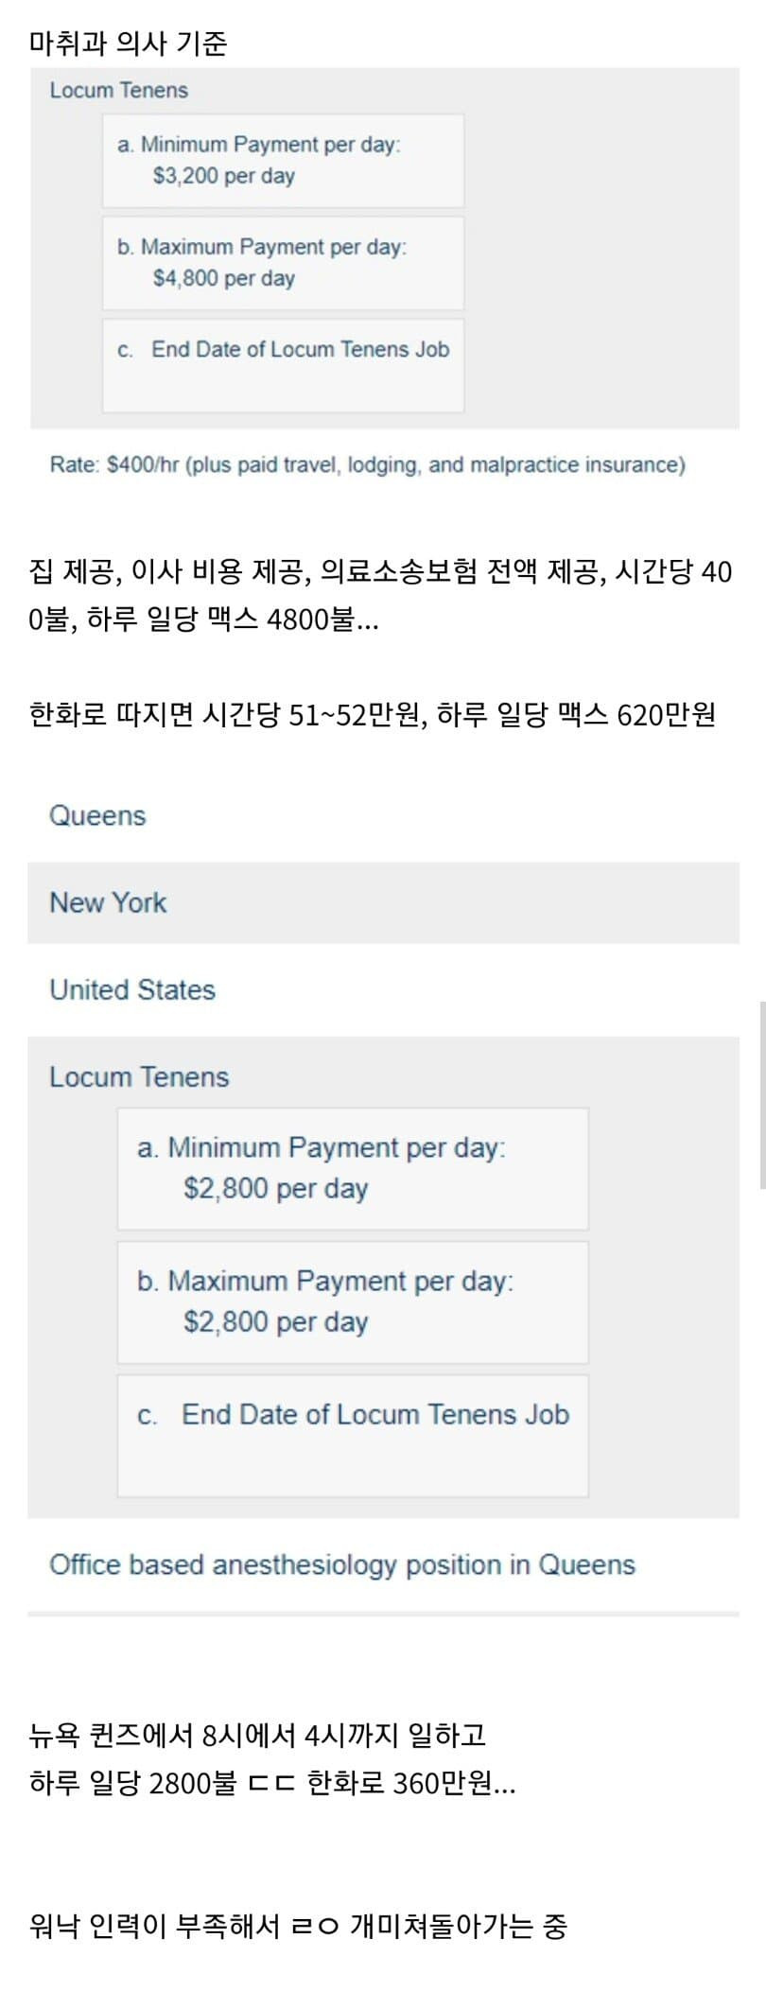Click the paragraph starting with "집 제공"
The width and height of the screenshot is (766, 1991).
coord(380,595)
